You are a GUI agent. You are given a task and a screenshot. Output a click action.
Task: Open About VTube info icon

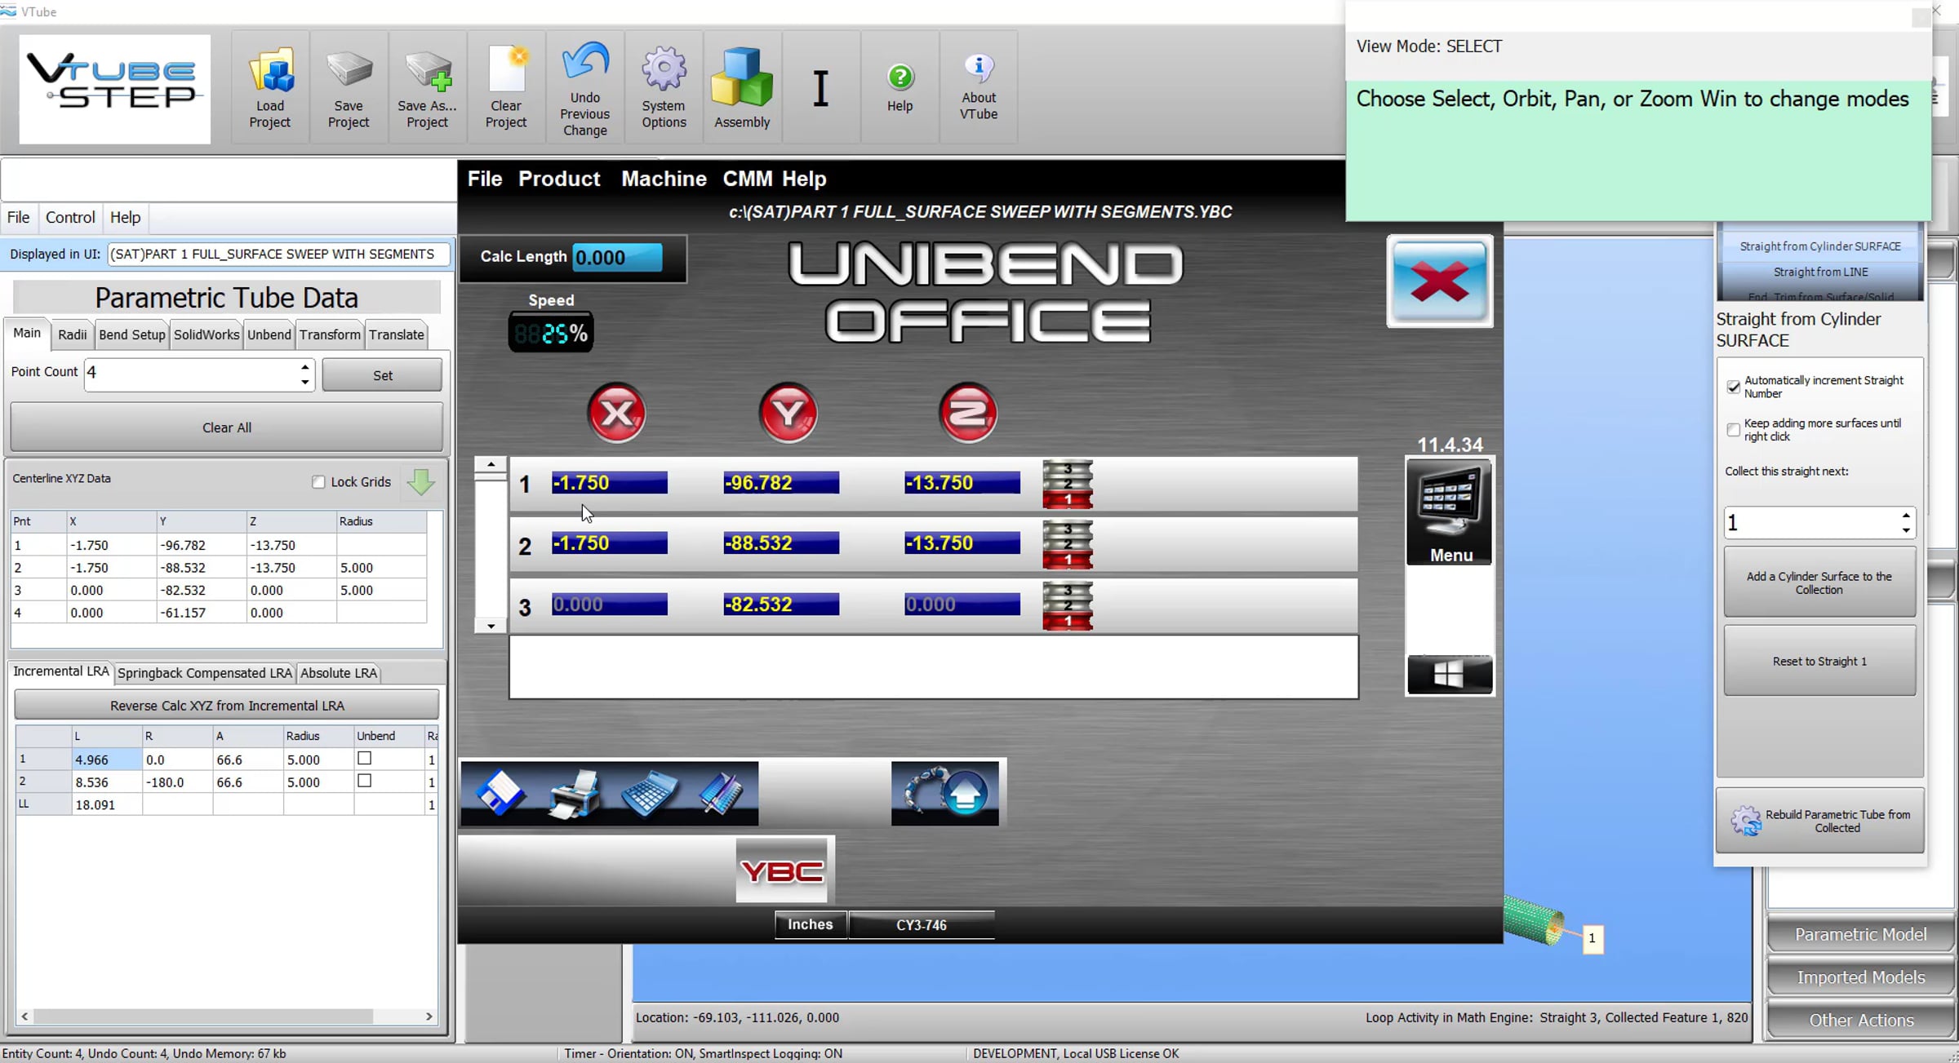(979, 87)
